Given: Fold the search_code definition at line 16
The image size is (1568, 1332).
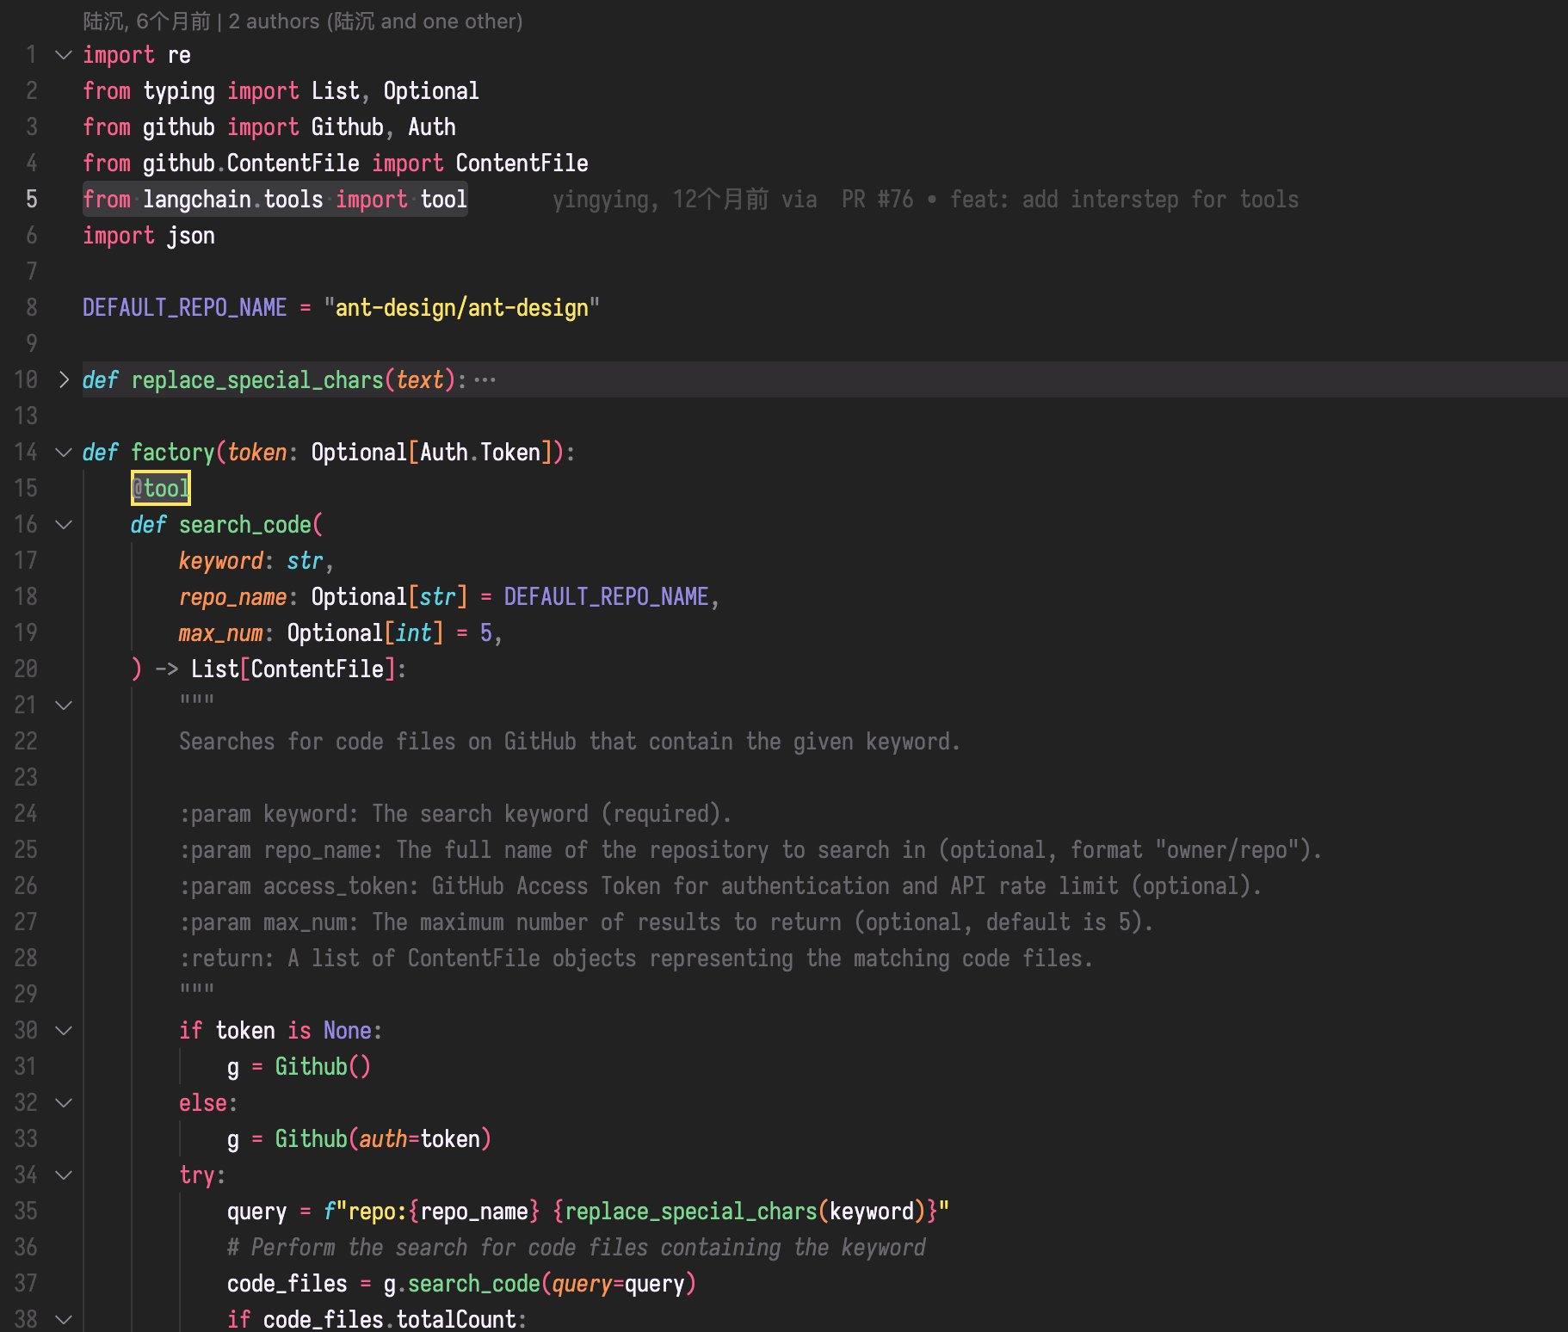Looking at the screenshot, I should 63,525.
